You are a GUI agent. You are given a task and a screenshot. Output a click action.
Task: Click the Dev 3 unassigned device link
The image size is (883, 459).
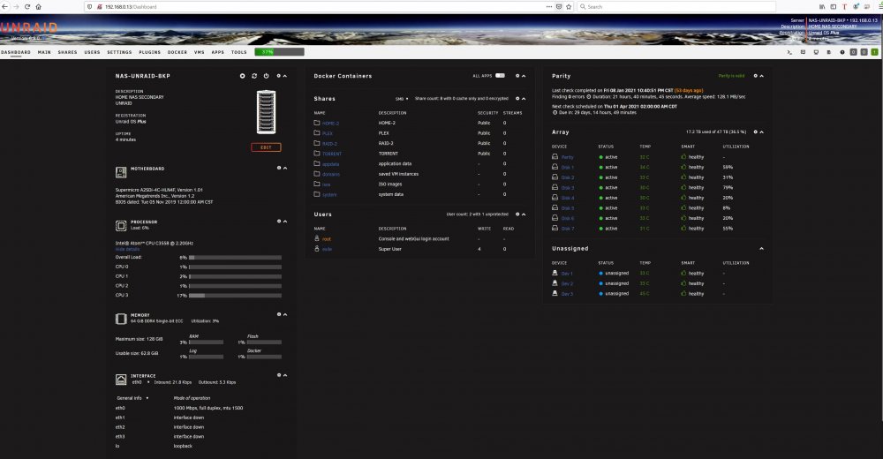coord(567,294)
